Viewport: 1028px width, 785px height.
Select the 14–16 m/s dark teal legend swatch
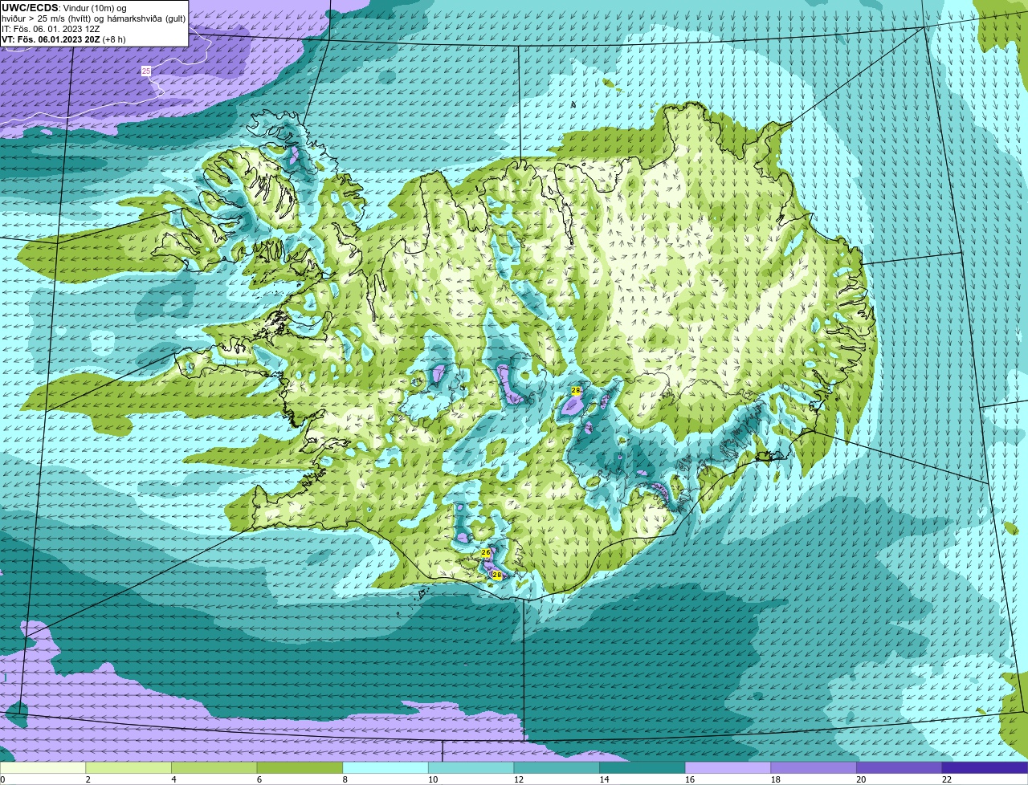tap(642, 768)
